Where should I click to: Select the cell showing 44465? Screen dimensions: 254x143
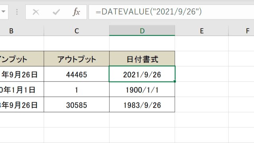(x=77, y=74)
